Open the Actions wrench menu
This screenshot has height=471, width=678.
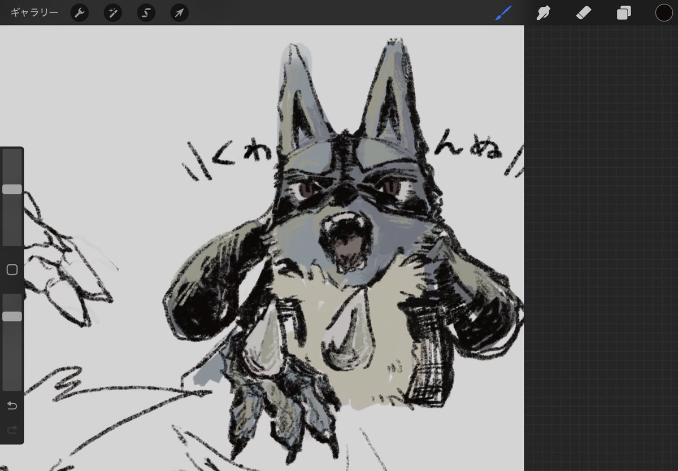tap(80, 12)
